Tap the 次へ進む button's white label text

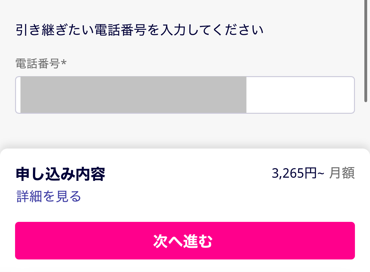(x=183, y=241)
